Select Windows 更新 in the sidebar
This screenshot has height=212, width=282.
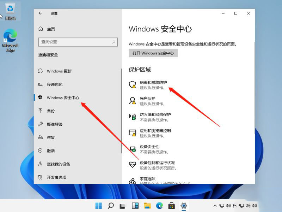click(59, 71)
